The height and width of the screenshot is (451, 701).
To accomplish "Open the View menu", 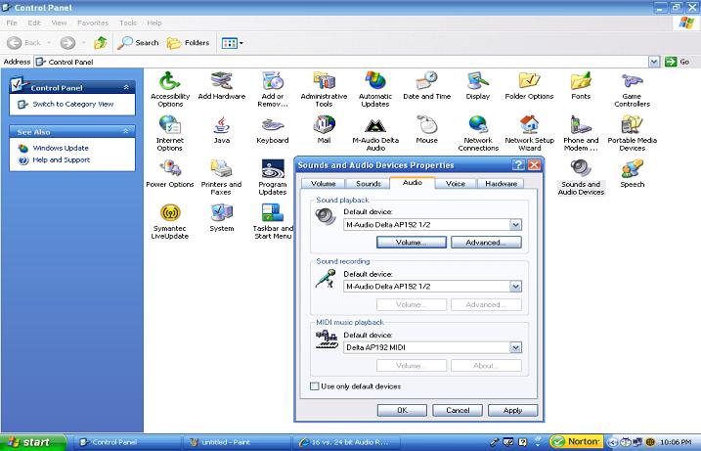I will click(59, 23).
